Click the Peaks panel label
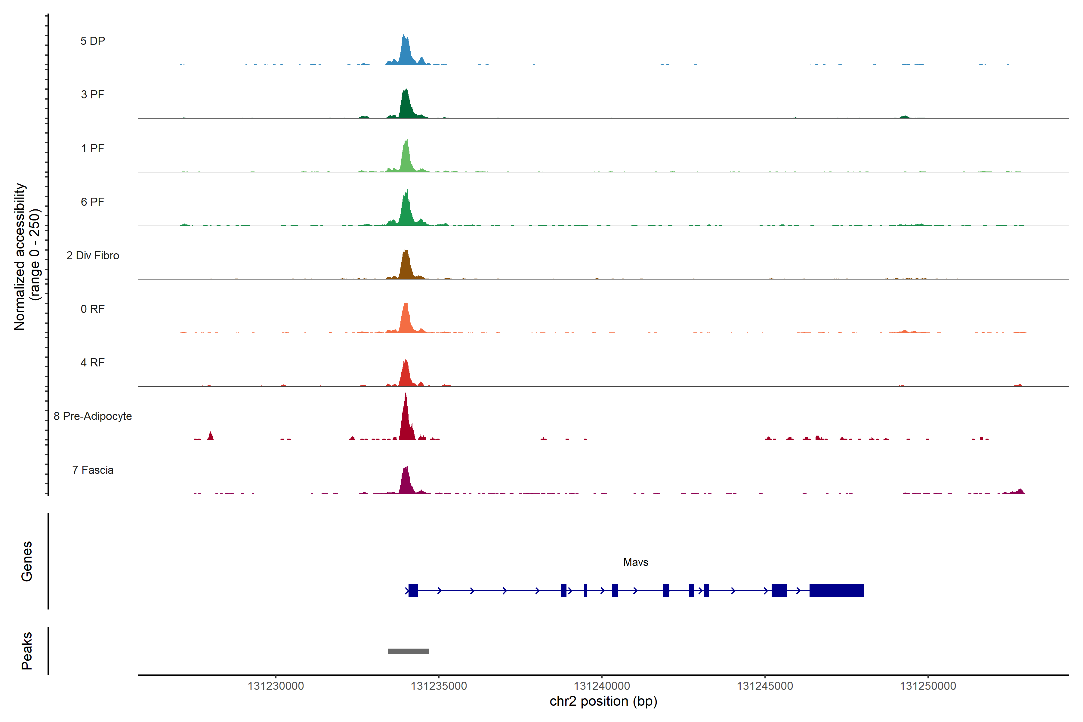Image resolution: width=1083 pixels, height=722 pixels. 27,651
